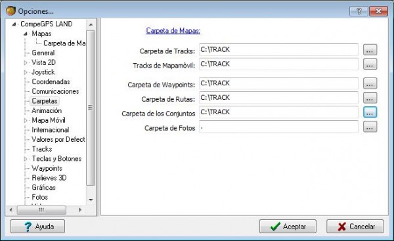394x241 pixels.
Task: Click the help question mark in title bar
Action: point(359,11)
